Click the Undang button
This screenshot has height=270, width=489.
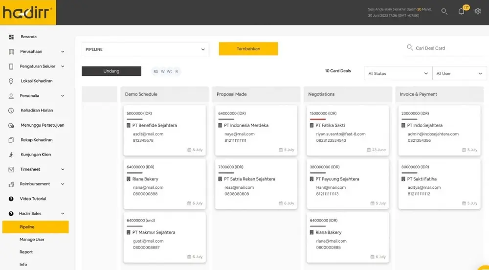point(111,71)
